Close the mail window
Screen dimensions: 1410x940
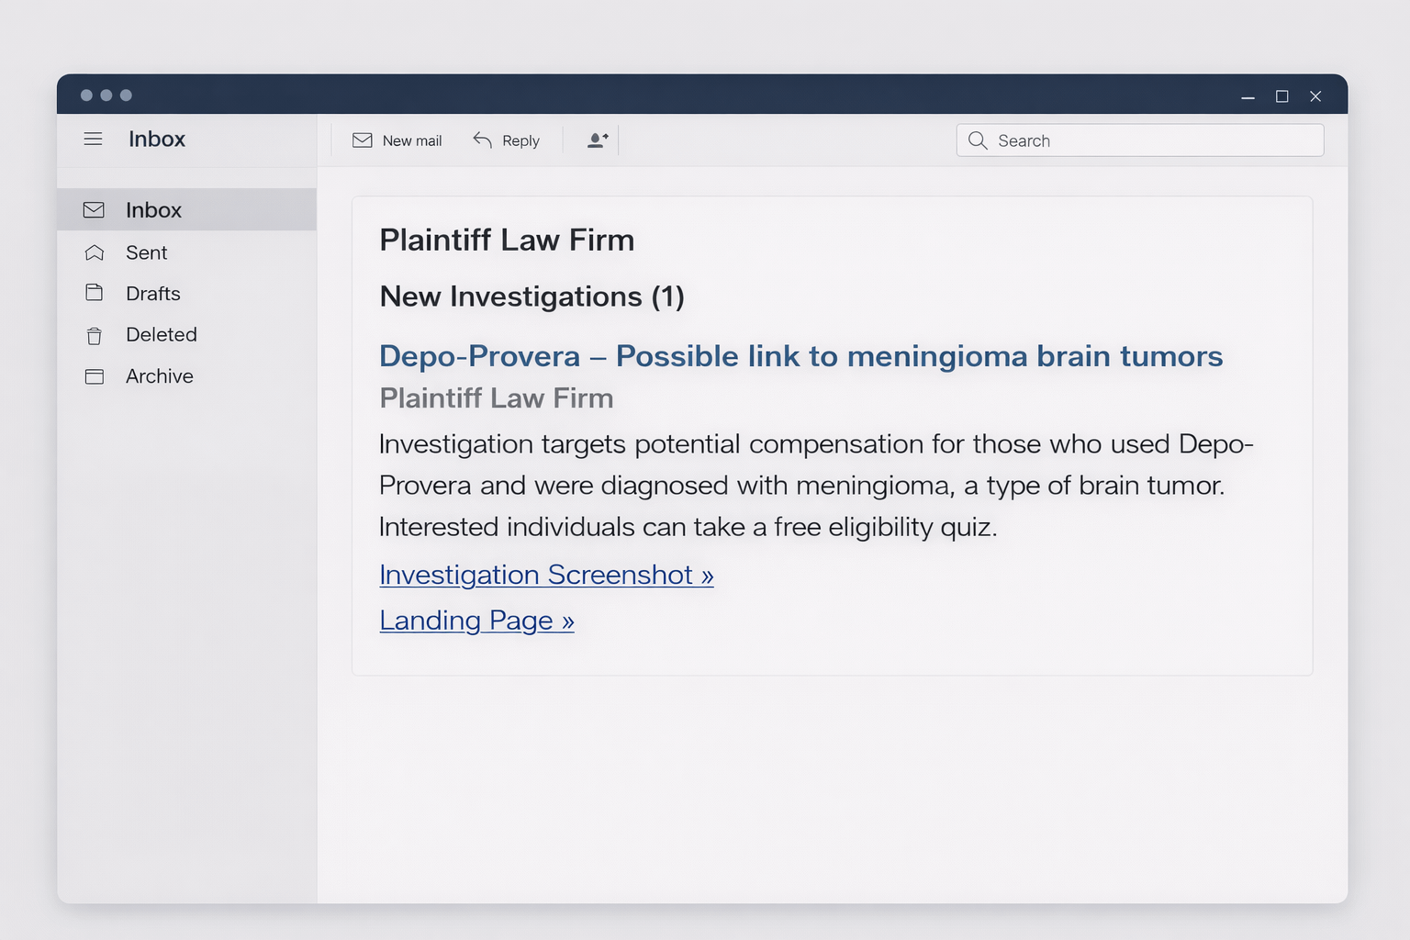coord(1315,96)
